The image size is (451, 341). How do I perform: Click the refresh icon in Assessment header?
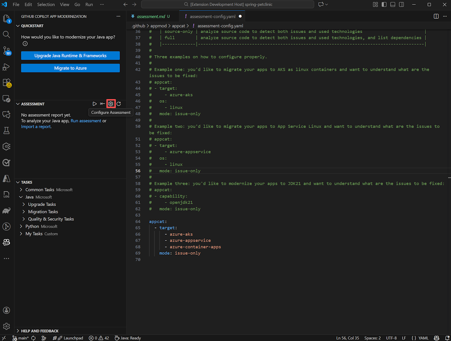119,104
